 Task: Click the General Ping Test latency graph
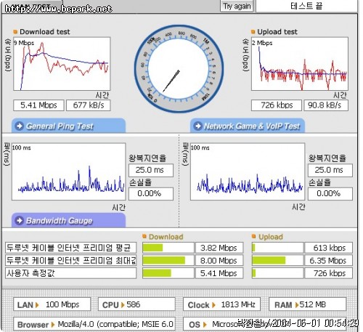coord(69,171)
